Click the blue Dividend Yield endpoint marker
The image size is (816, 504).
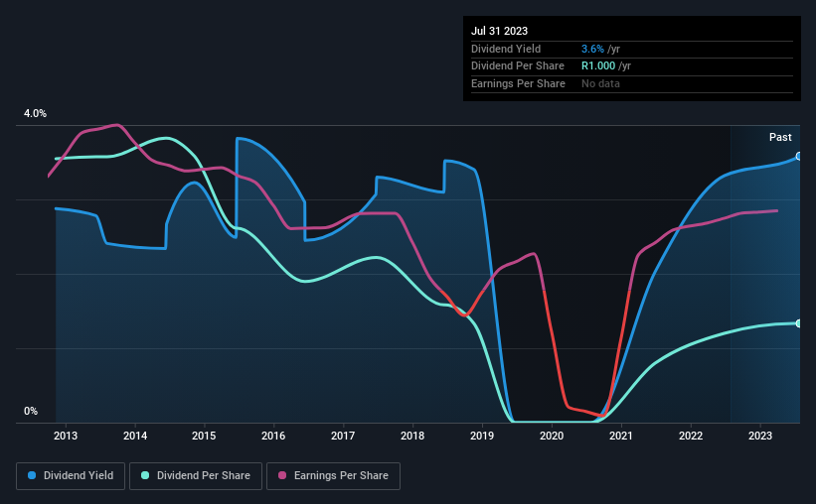[799, 157]
